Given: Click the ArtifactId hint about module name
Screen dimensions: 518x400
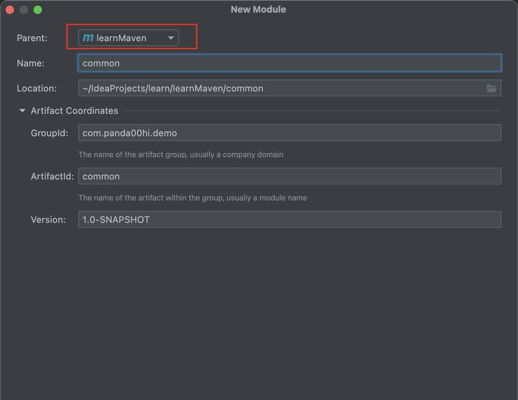Looking at the screenshot, I should [192, 198].
